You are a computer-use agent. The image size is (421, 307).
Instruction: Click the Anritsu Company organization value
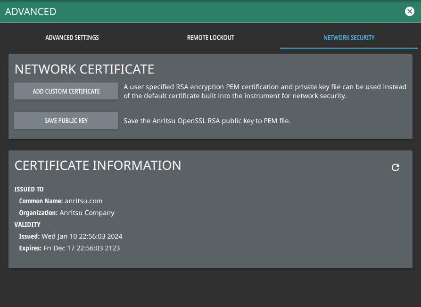87,213
